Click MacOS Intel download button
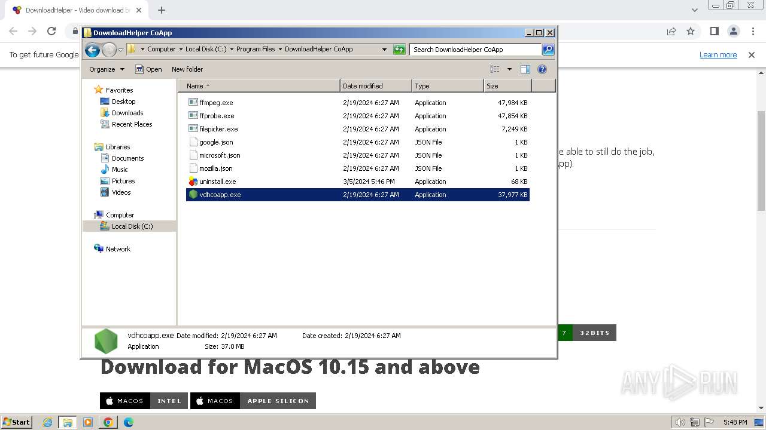Image resolution: width=766 pixels, height=430 pixels. tap(144, 401)
